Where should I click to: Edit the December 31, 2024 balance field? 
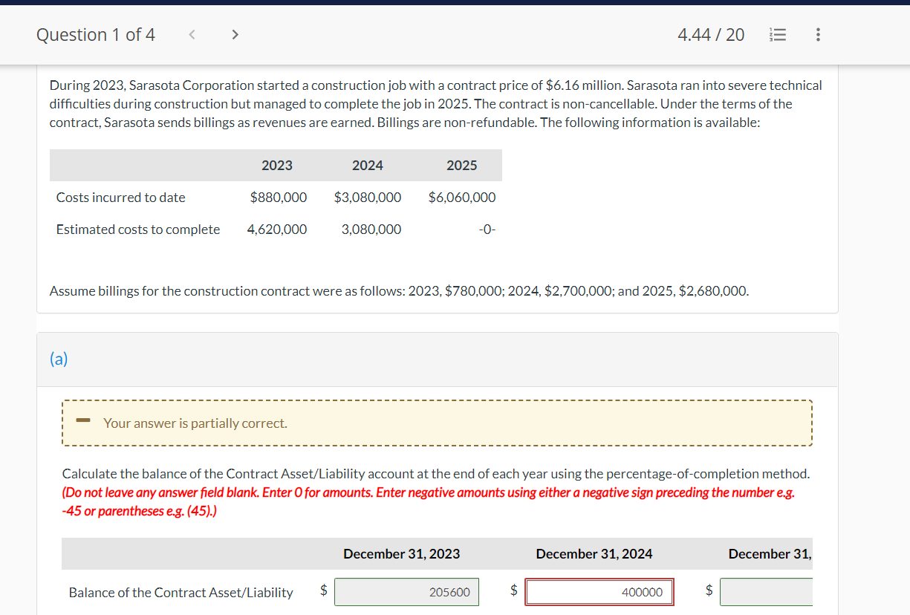tap(599, 592)
